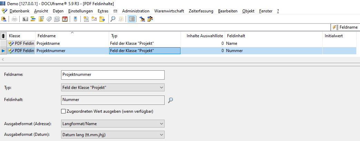Sort by the Typ column header
360x141 pixels.
point(145,36)
